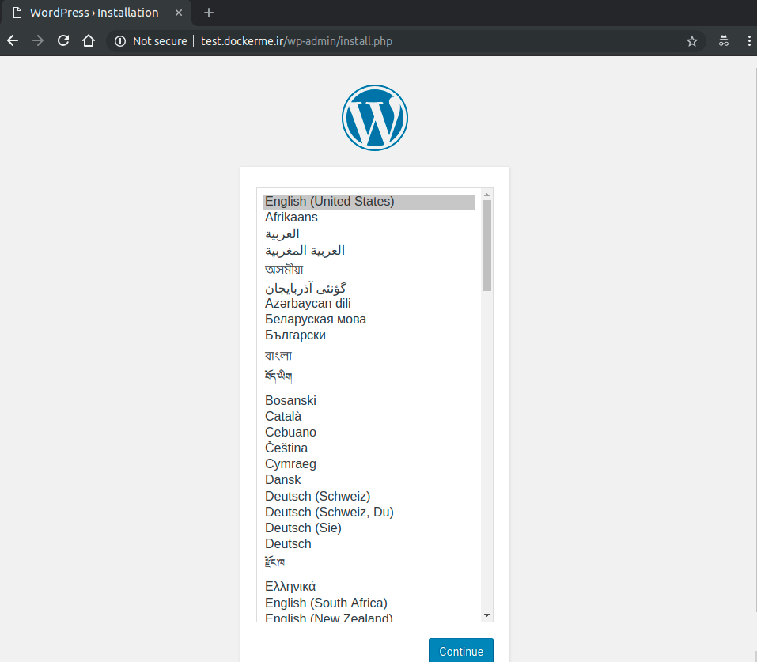Select Čeština language option
The image size is (757, 662).
369,448
